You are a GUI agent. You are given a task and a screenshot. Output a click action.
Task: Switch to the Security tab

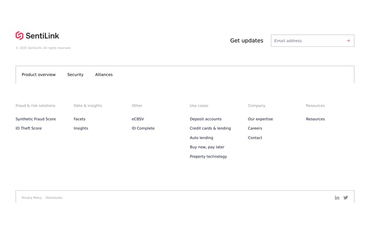click(x=75, y=75)
